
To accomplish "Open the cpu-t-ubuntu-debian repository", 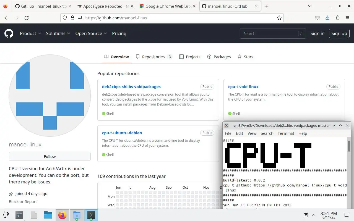I will click(122, 133).
